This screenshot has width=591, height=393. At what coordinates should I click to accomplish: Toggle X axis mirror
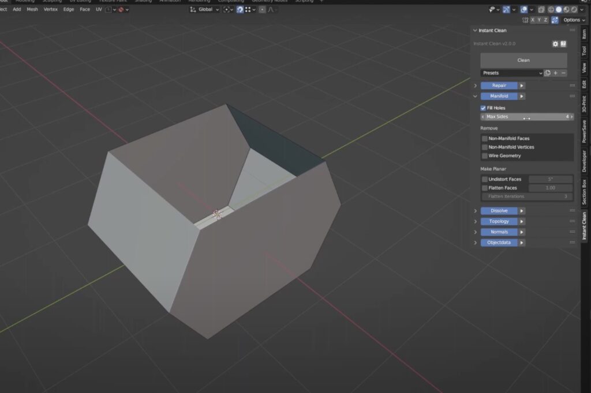533,20
